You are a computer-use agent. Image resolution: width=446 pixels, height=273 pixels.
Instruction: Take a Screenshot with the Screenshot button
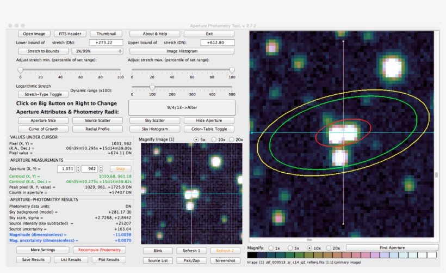tap(225, 260)
